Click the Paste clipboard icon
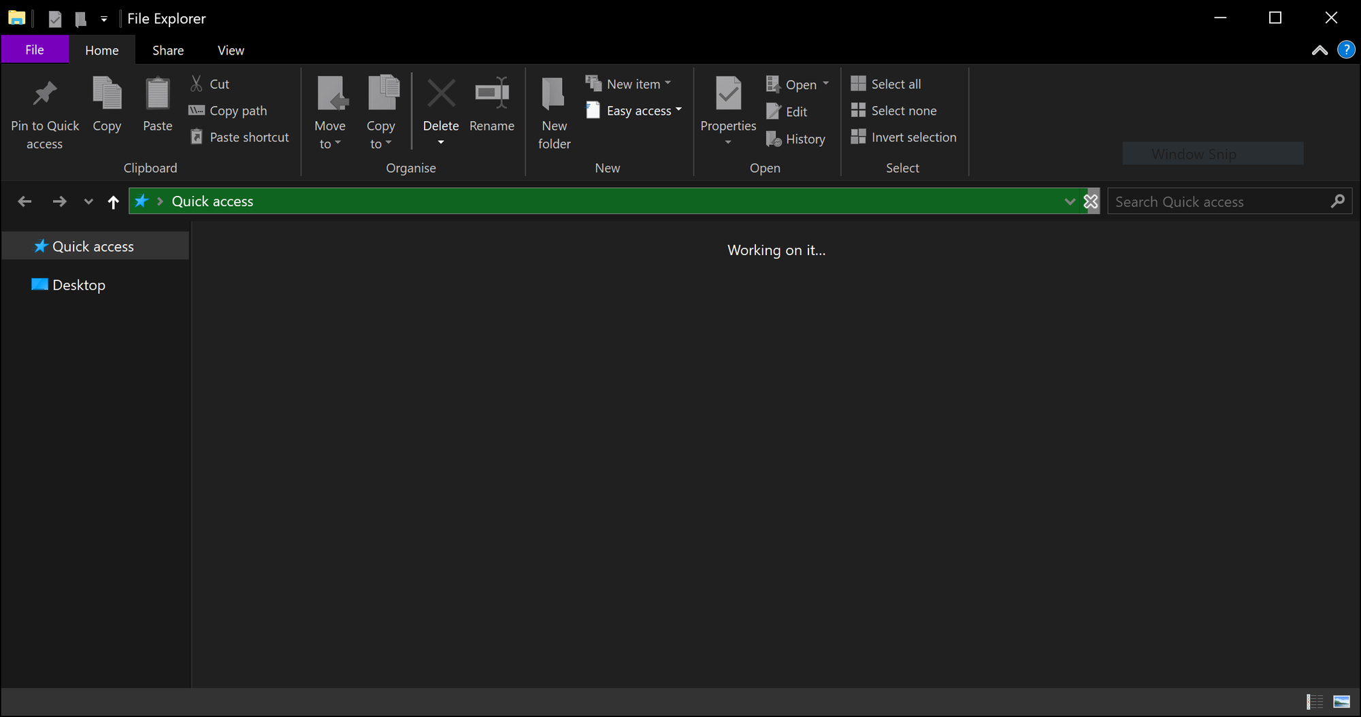The width and height of the screenshot is (1361, 717). [x=158, y=93]
